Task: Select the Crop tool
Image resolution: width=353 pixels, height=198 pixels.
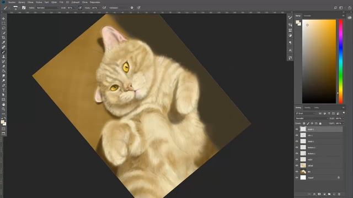Action: [3, 37]
